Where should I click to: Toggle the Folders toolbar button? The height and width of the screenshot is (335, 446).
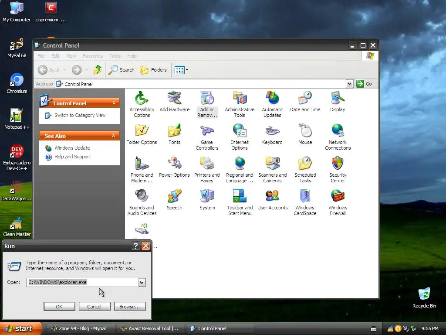pos(153,70)
